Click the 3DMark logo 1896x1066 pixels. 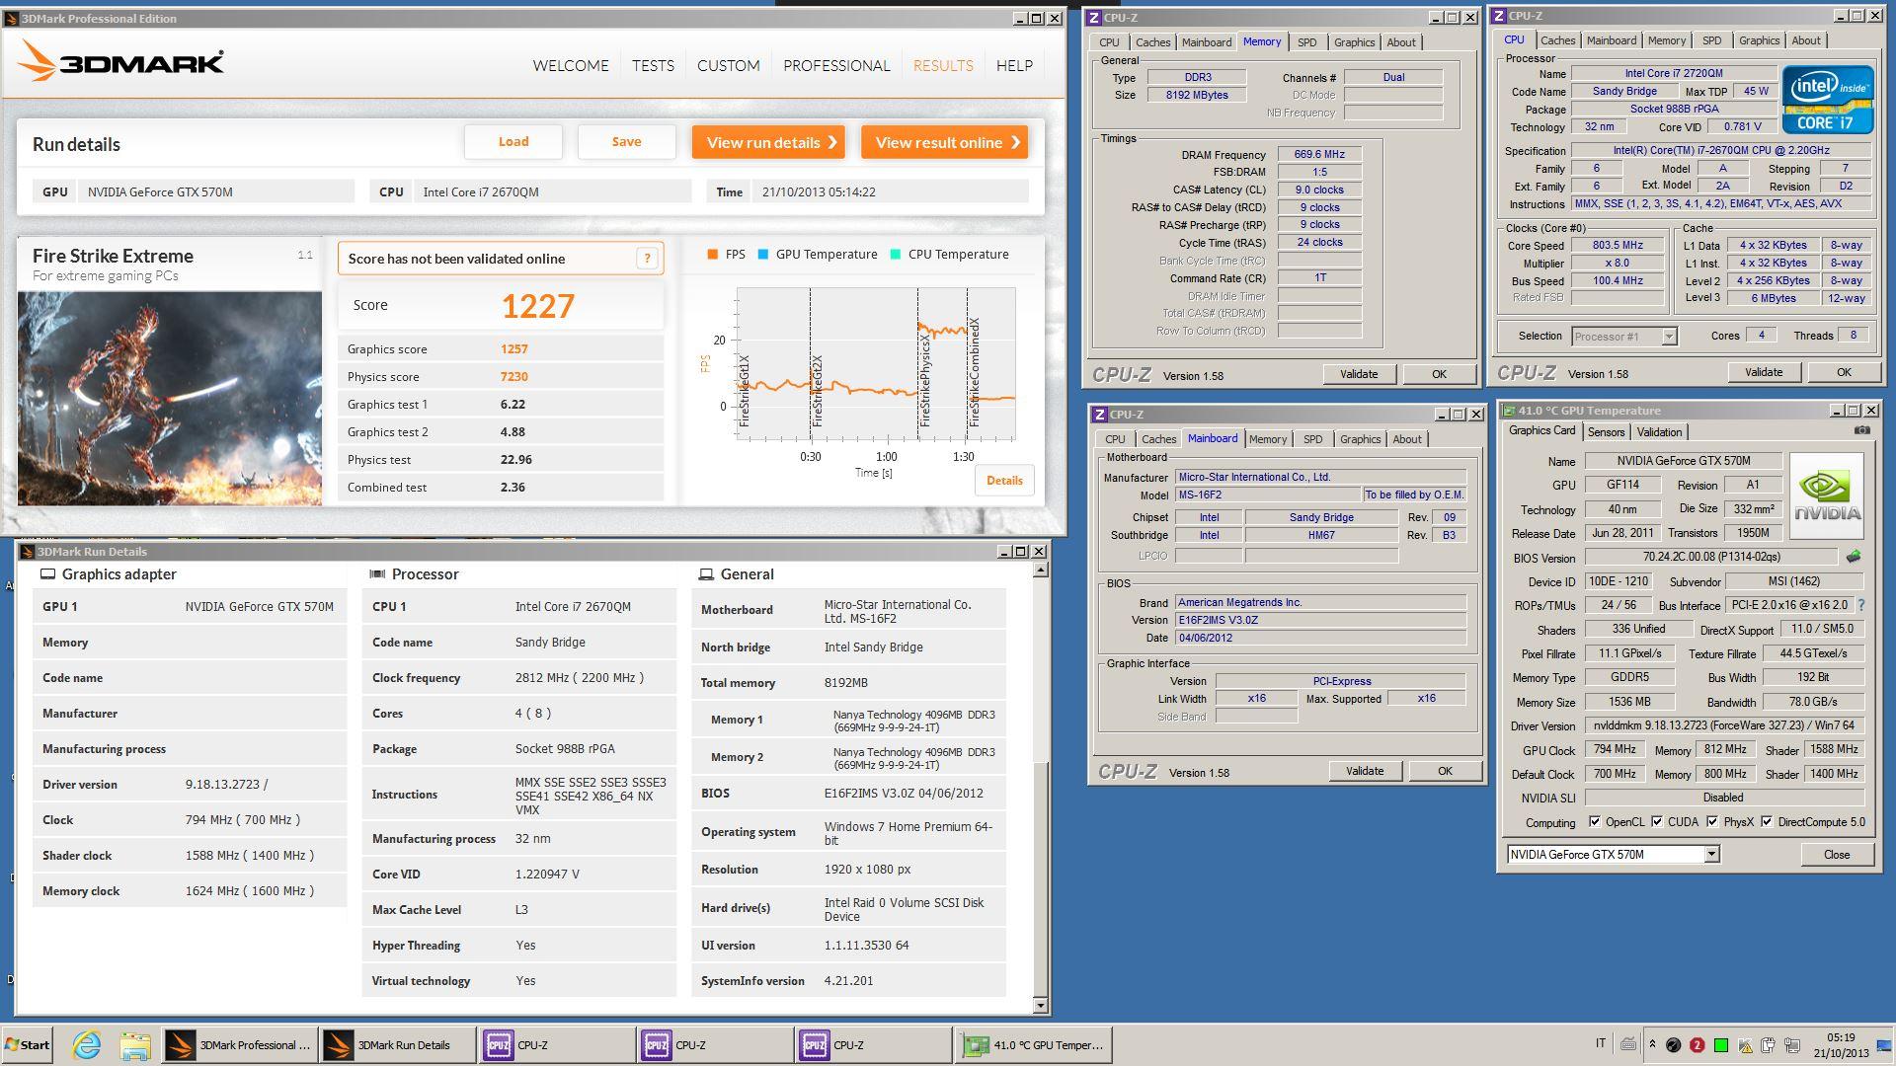coord(120,61)
